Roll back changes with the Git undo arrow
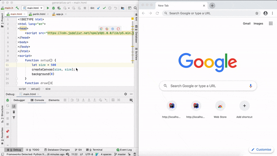 tap(116, 8)
